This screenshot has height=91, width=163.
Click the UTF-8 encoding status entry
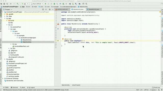(x=147, y=90)
